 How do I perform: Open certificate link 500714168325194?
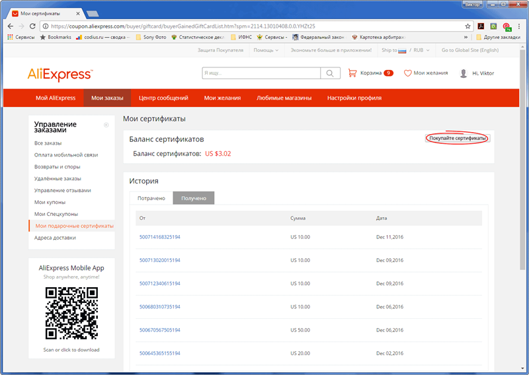[159, 236]
